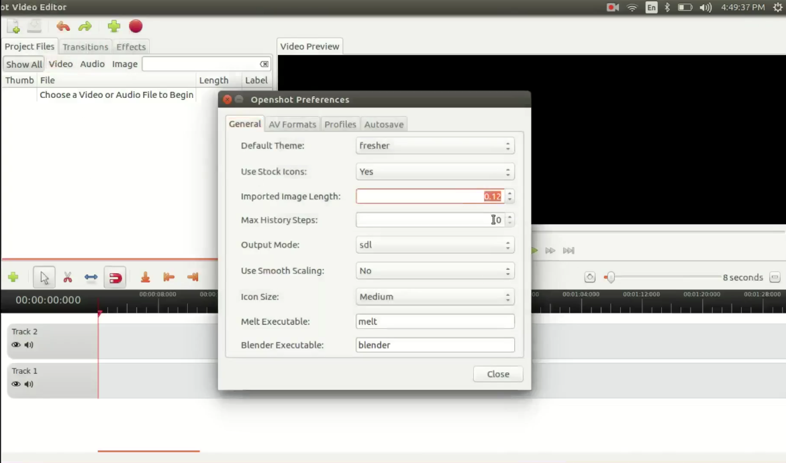Switch to the General preferences tab
Image resolution: width=786 pixels, height=463 pixels.
[244, 123]
